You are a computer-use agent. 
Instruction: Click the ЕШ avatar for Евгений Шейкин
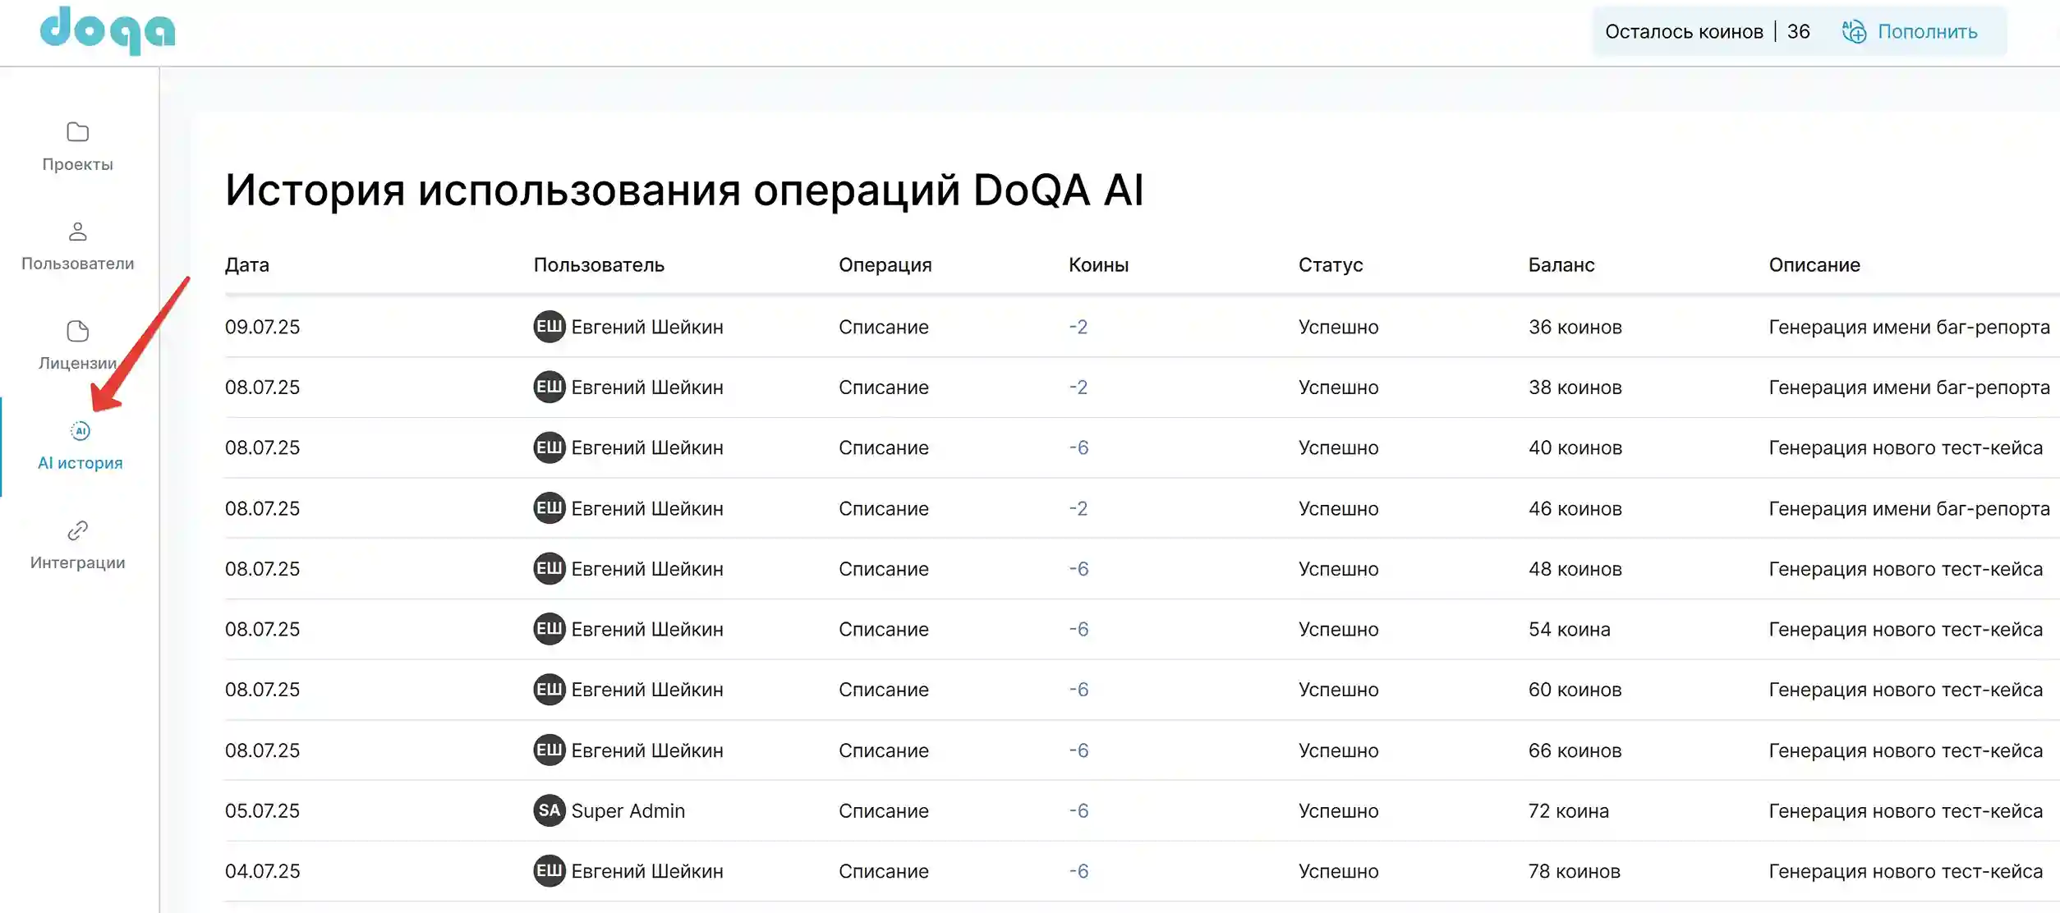(549, 327)
